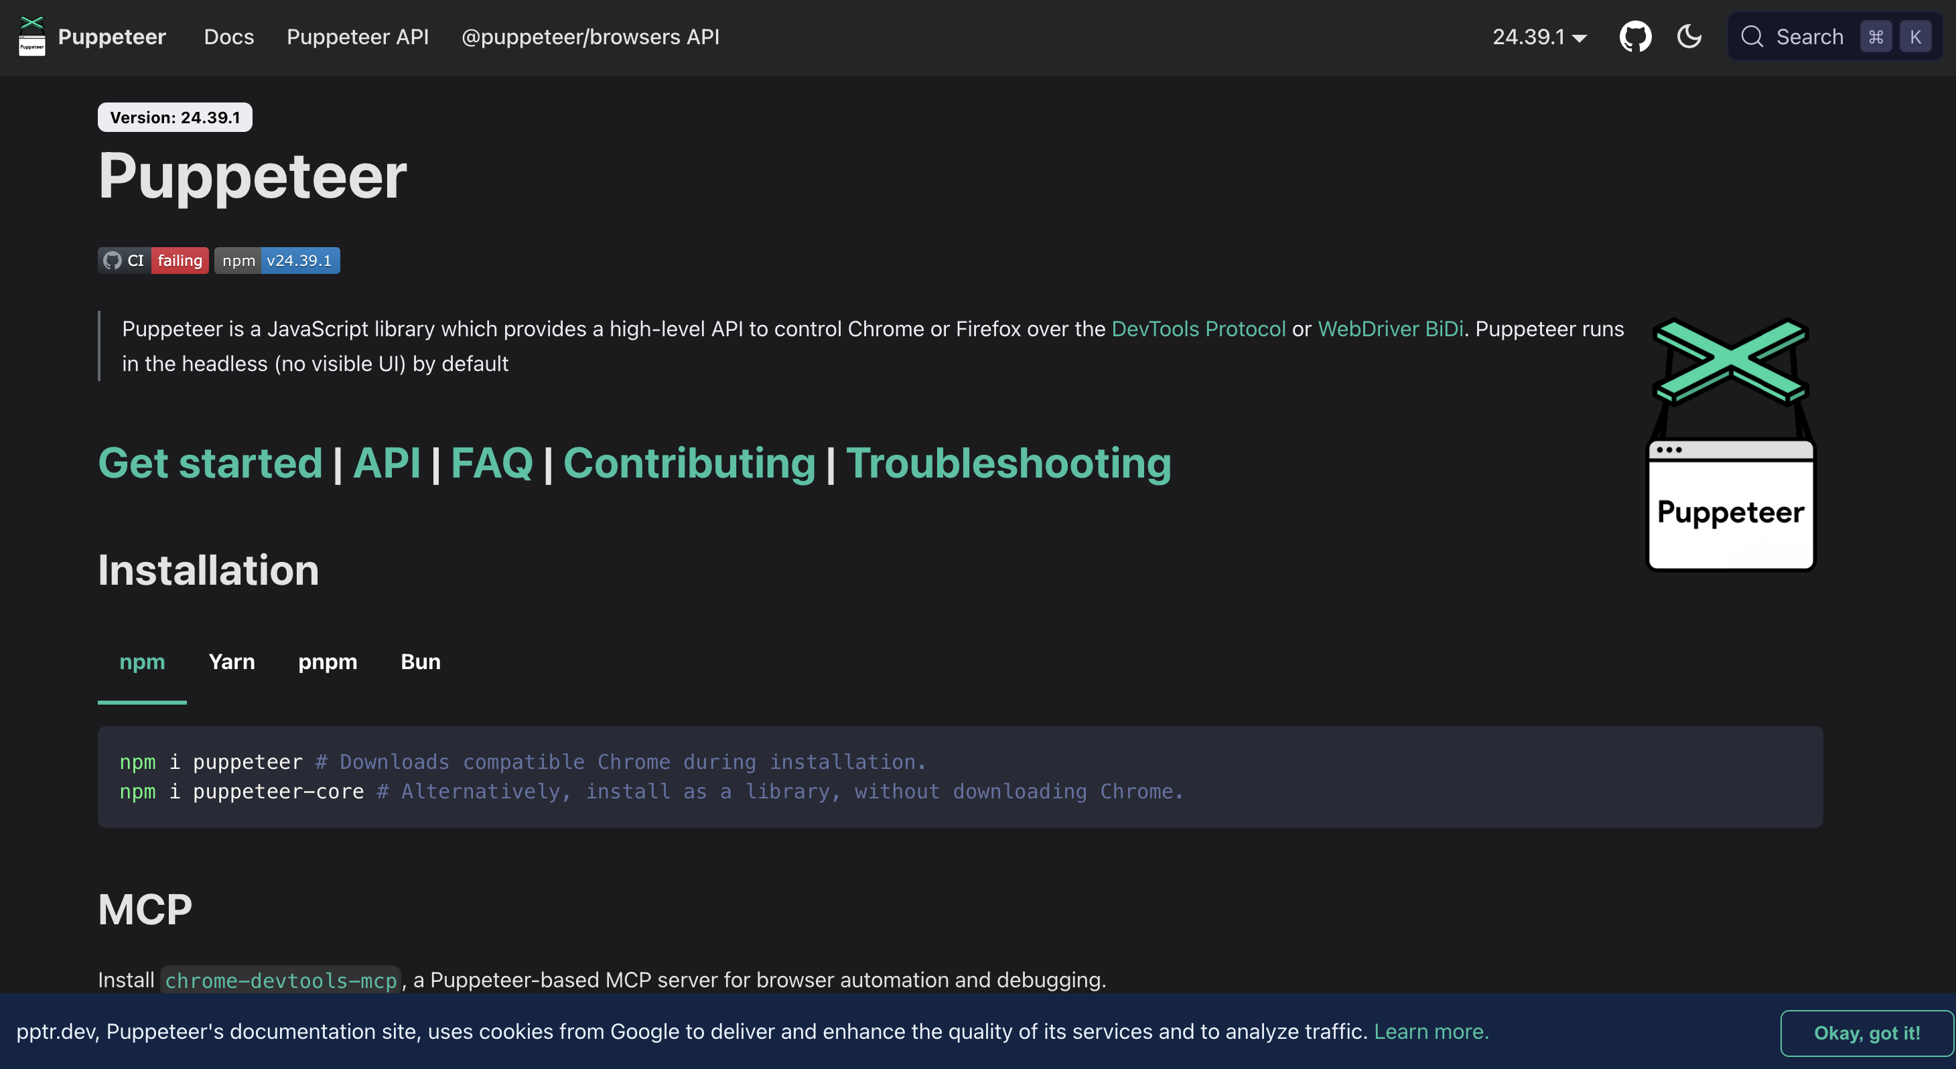Switch to the Bun installation tab
Image resolution: width=1956 pixels, height=1069 pixels.
coord(420,661)
